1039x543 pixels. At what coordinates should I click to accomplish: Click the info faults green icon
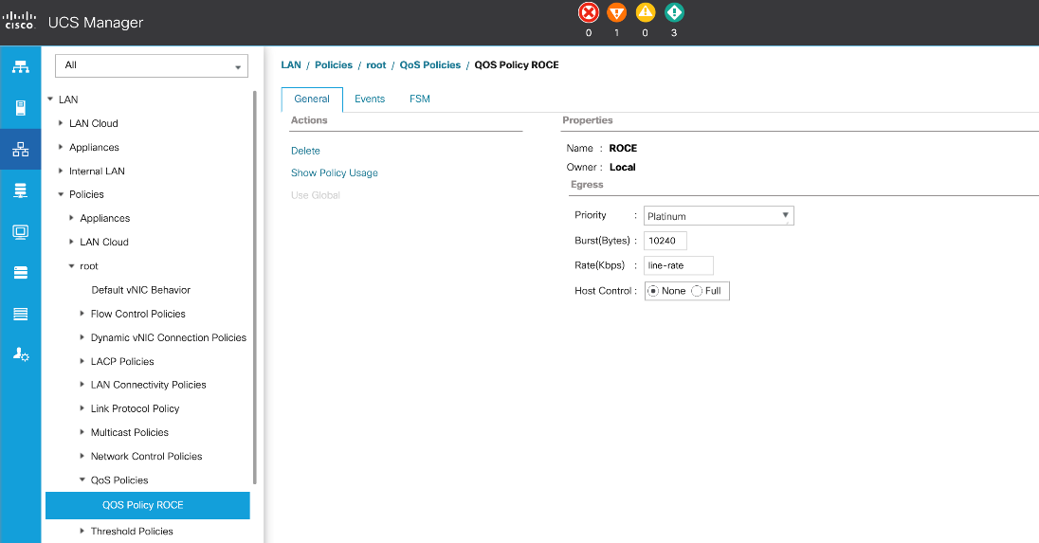tap(674, 12)
